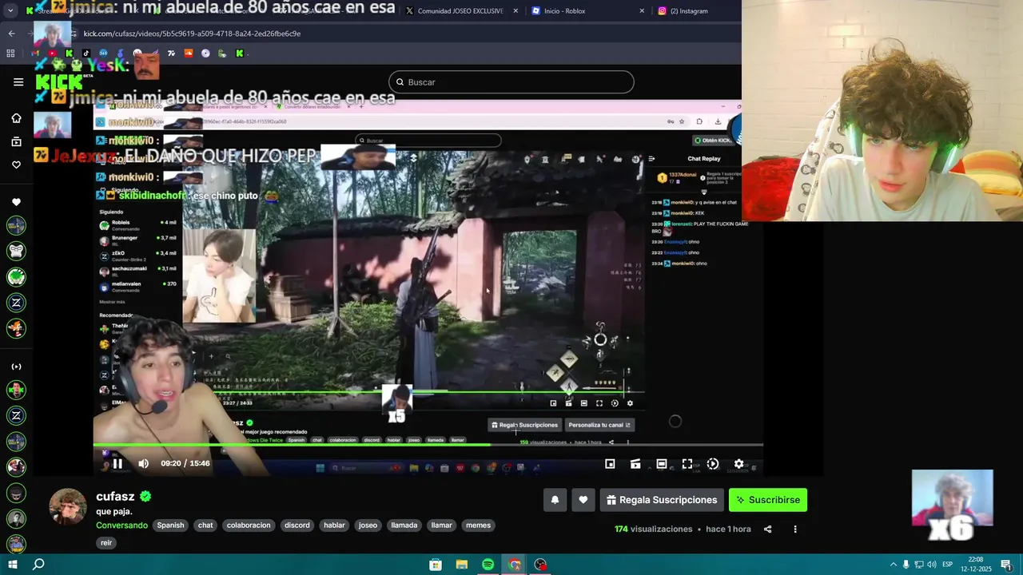Open the Windows notification center icon

click(x=1006, y=565)
